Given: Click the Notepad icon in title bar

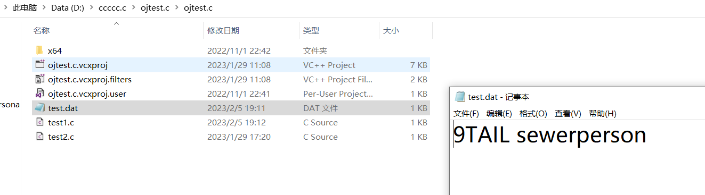Looking at the screenshot, I should (460, 97).
